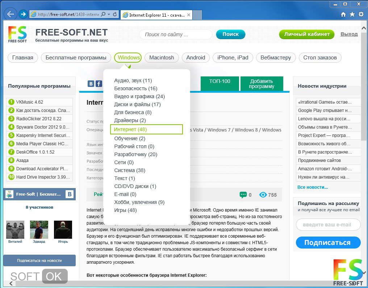Image resolution: width=368 pixels, height=288 pixels.
Task: Open address bar dropdown arrow
Action: coord(109,14)
